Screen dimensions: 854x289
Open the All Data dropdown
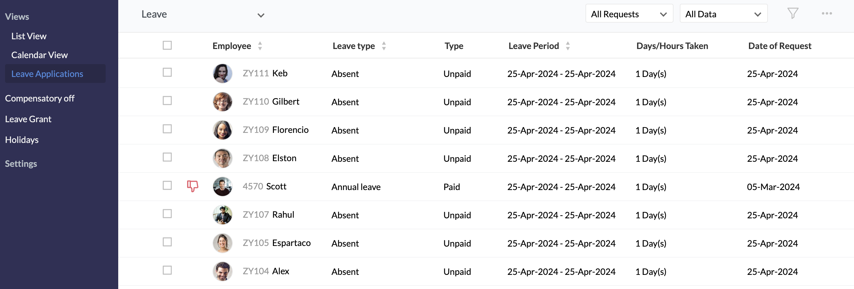click(723, 14)
